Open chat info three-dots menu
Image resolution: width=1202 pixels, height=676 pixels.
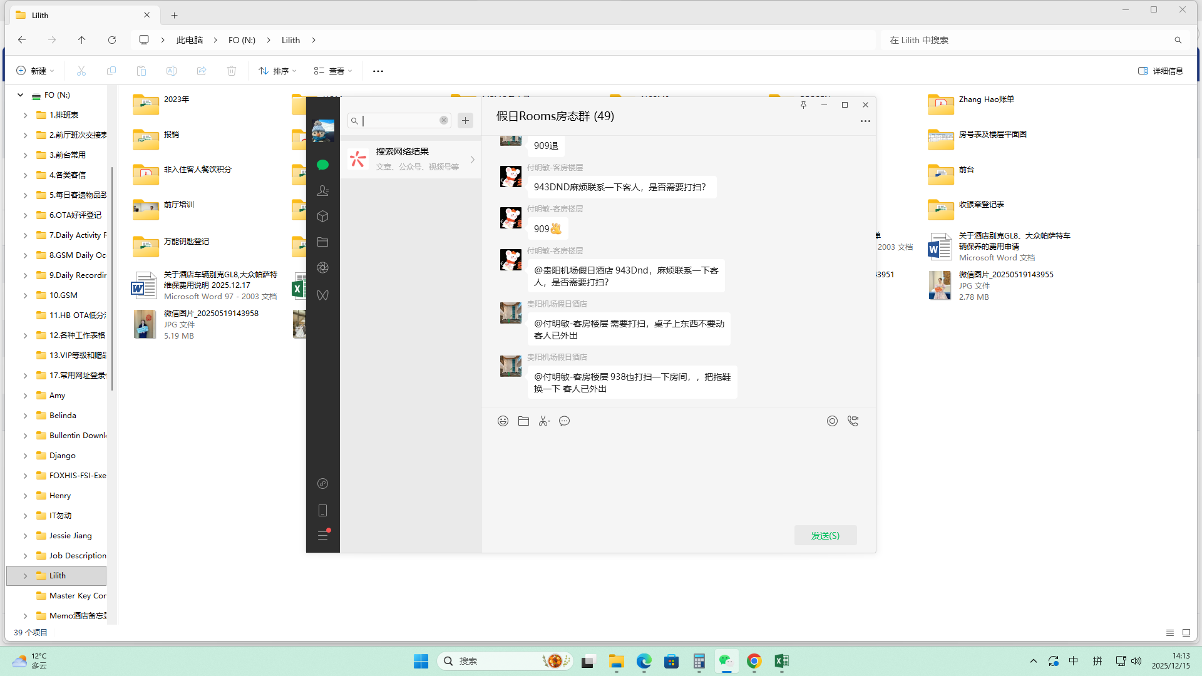click(865, 121)
